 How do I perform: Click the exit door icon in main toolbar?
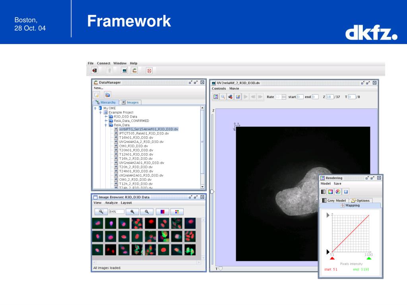point(95,71)
